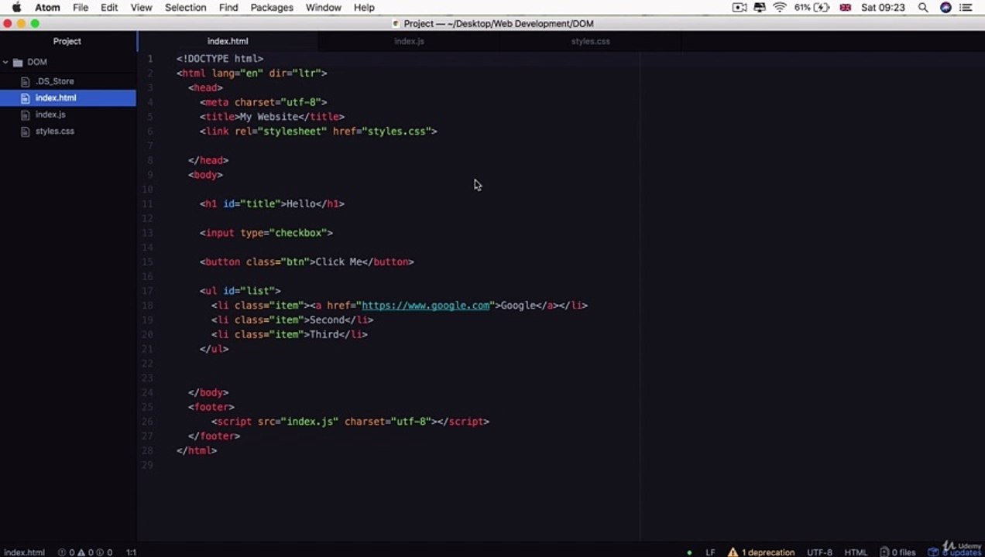Screen dimensions: 985x557
Task: Click the 1 deprecation status label
Action: click(768, 552)
